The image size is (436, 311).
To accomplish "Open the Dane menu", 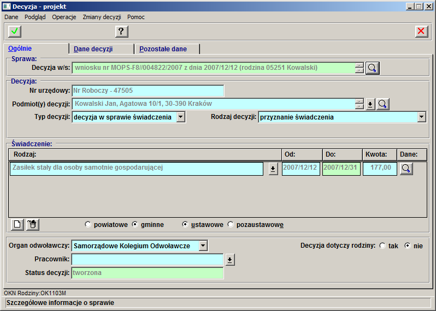I will [11, 17].
